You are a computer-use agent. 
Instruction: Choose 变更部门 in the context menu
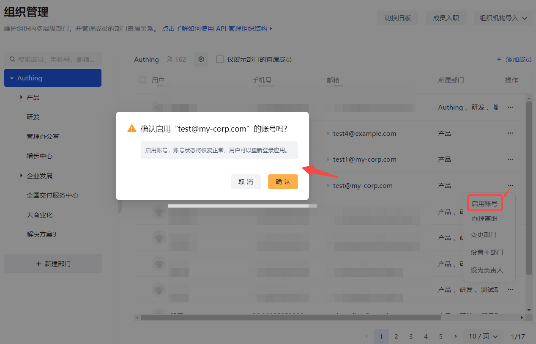[x=484, y=235]
